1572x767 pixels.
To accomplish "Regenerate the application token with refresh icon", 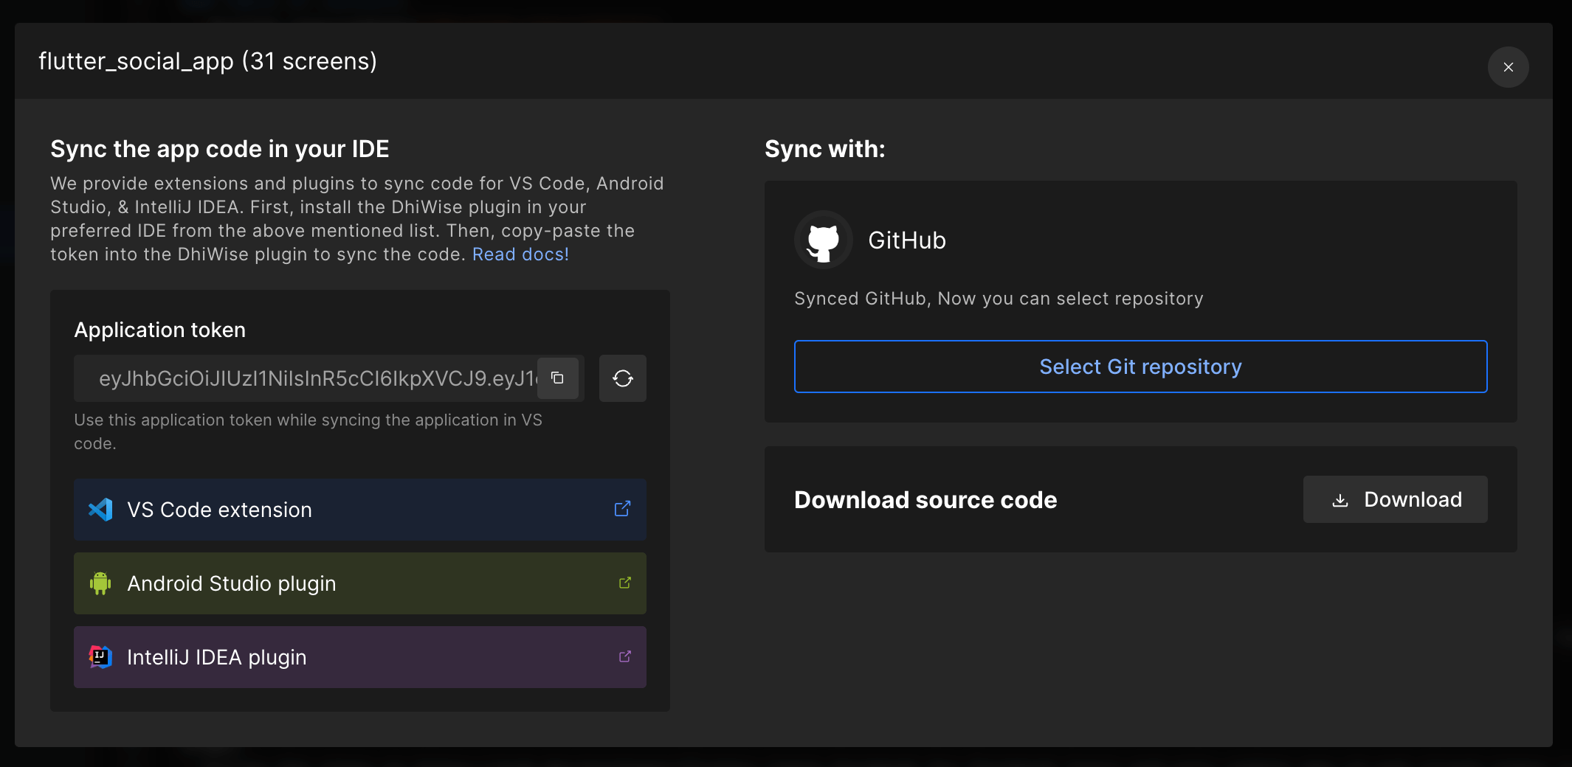I will click(x=623, y=378).
